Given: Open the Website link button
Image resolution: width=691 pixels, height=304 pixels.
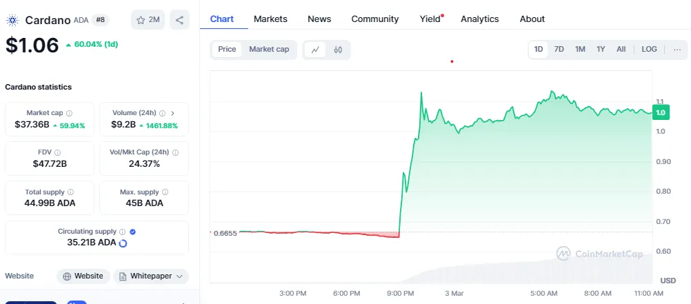Looking at the screenshot, I should click(83, 276).
